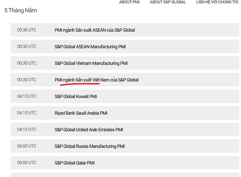Screen dimensions: 241x177
Task: Open the ABOUT PMI menu item
Action: point(129,2)
